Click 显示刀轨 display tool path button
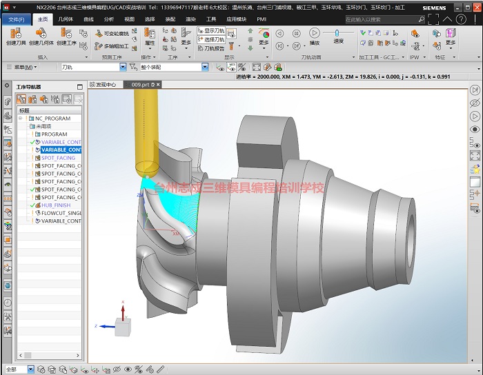 click(x=211, y=31)
